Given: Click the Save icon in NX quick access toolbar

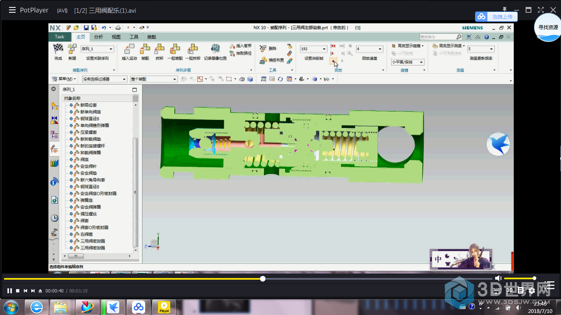Looking at the screenshot, I should [x=86, y=28].
